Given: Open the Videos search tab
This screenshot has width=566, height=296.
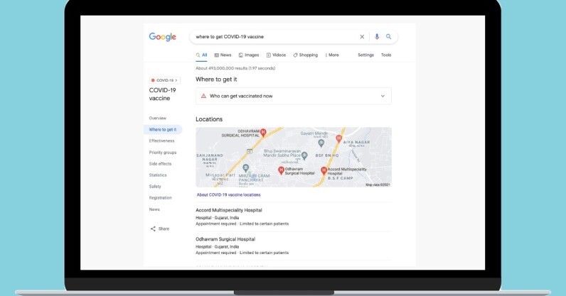Looking at the screenshot, I should [x=276, y=55].
